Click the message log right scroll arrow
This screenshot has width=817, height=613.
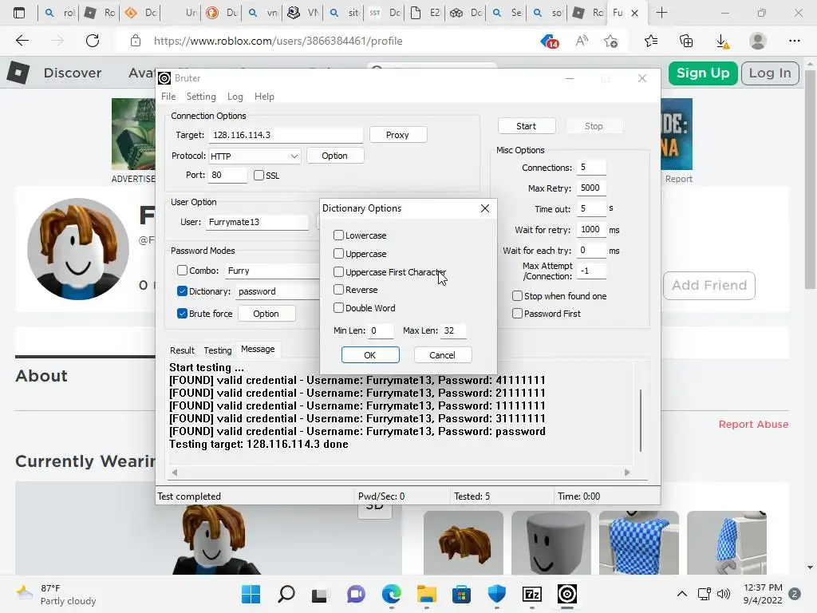click(x=627, y=473)
